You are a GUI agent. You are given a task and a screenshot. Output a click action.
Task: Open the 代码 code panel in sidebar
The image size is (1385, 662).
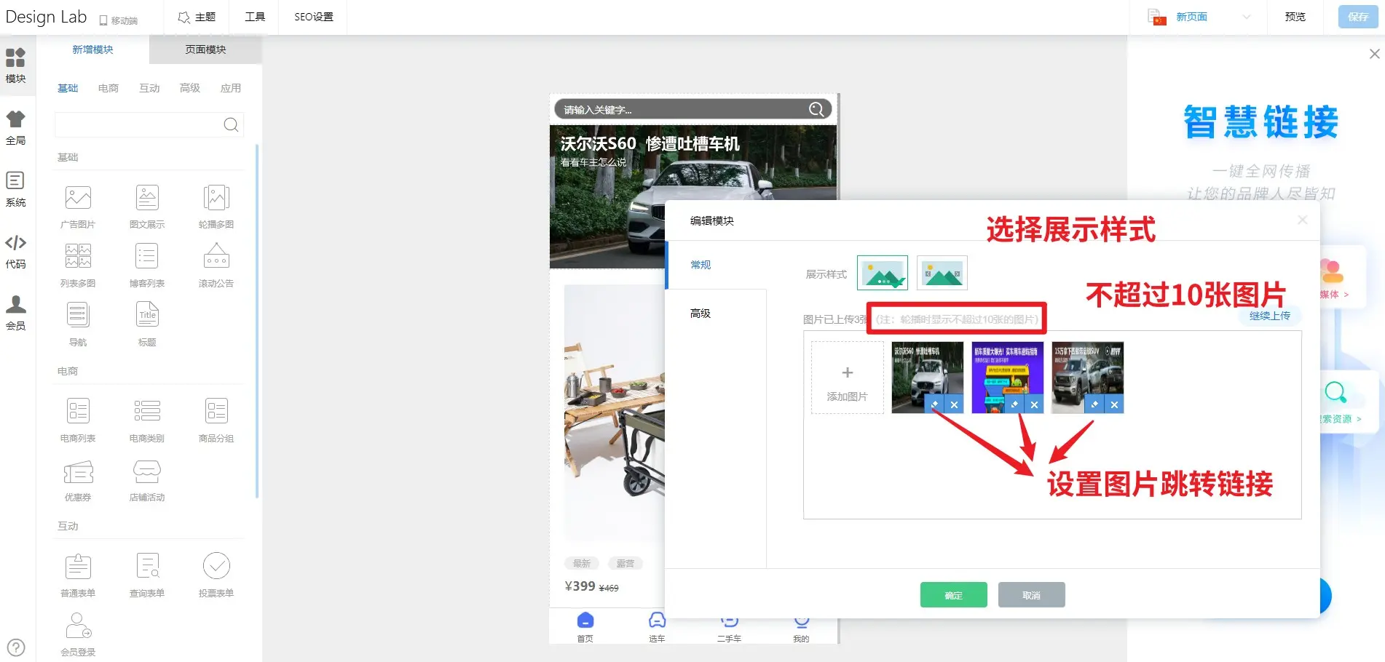pyautogui.click(x=15, y=251)
